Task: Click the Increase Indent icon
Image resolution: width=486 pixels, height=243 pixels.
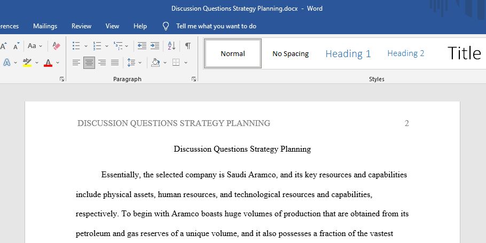Action: tap(155, 46)
